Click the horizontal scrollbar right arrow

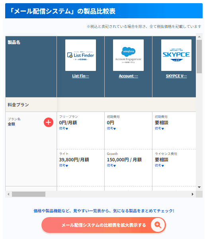tap(193, 194)
